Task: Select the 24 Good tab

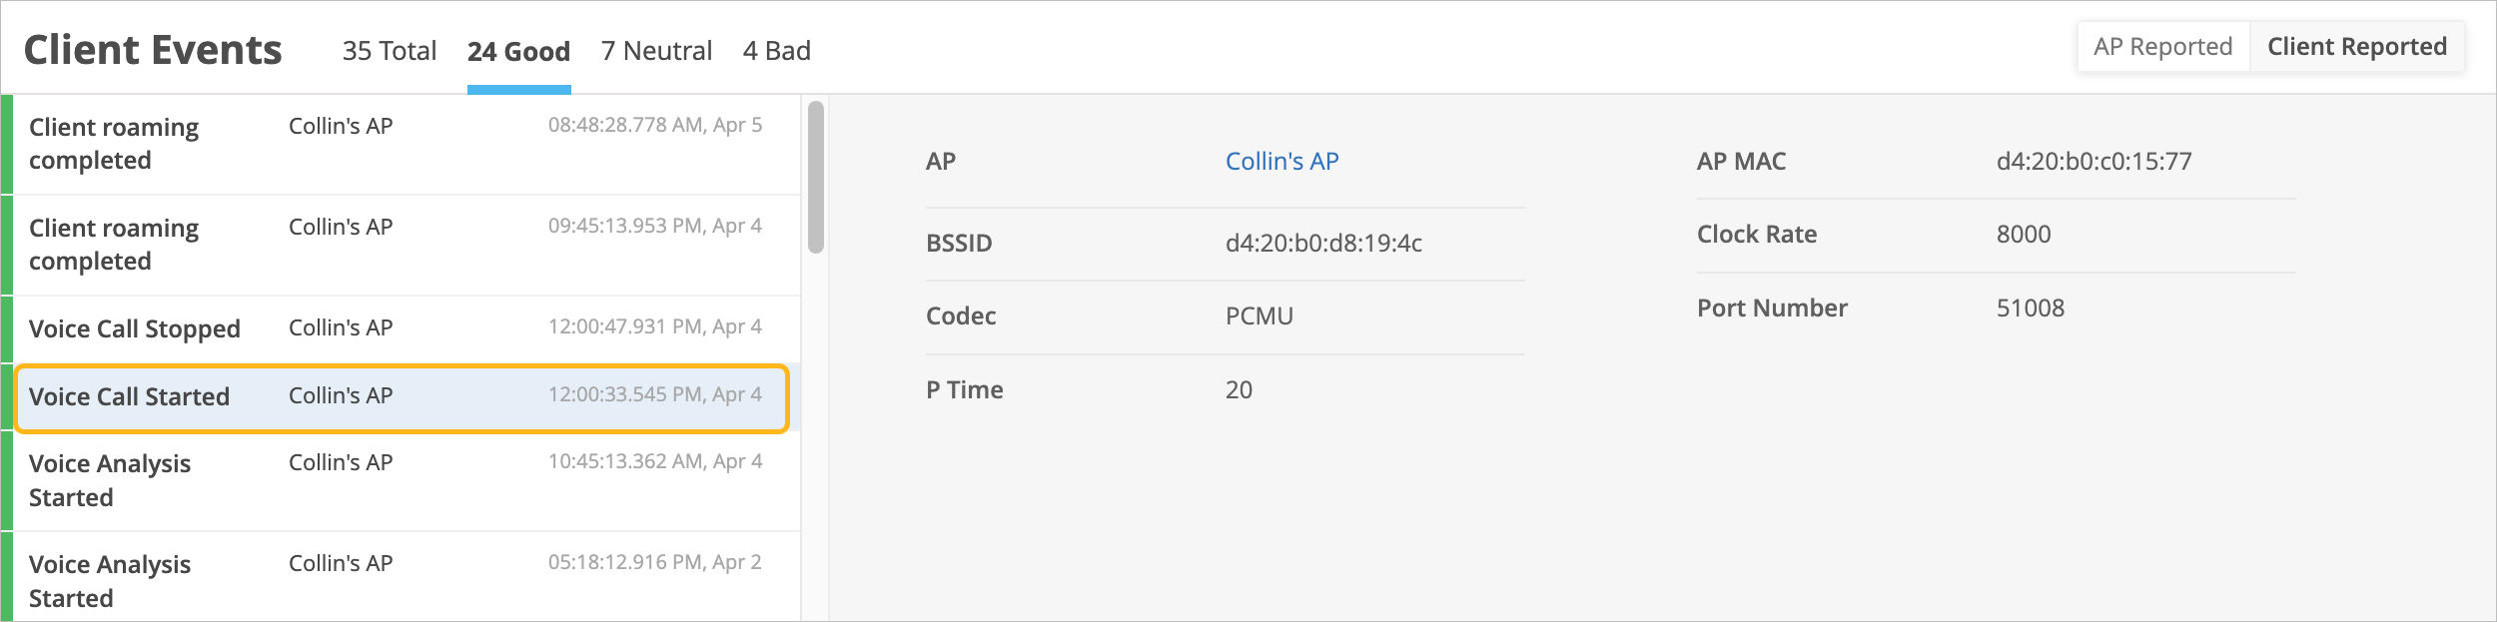Action: (x=518, y=51)
